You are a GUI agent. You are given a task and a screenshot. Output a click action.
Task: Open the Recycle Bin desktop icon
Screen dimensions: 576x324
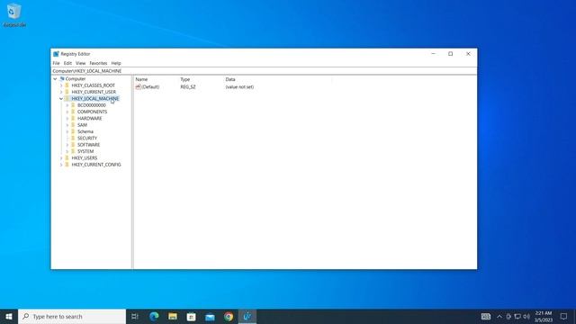[14, 15]
